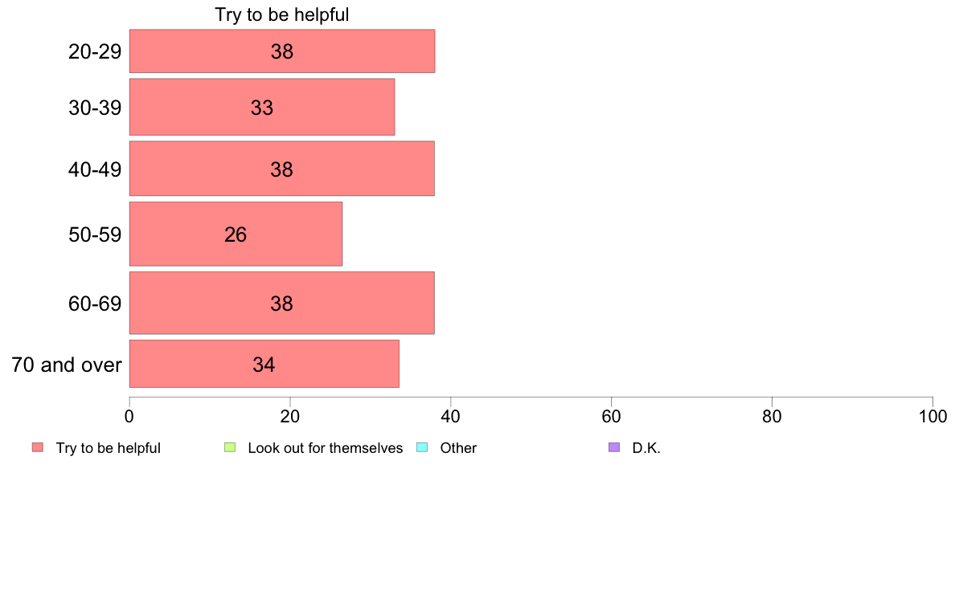Click the red 'Try to be helpful' legend swatch
Image resolution: width=955 pixels, height=591 pixels.
pyautogui.click(x=38, y=447)
